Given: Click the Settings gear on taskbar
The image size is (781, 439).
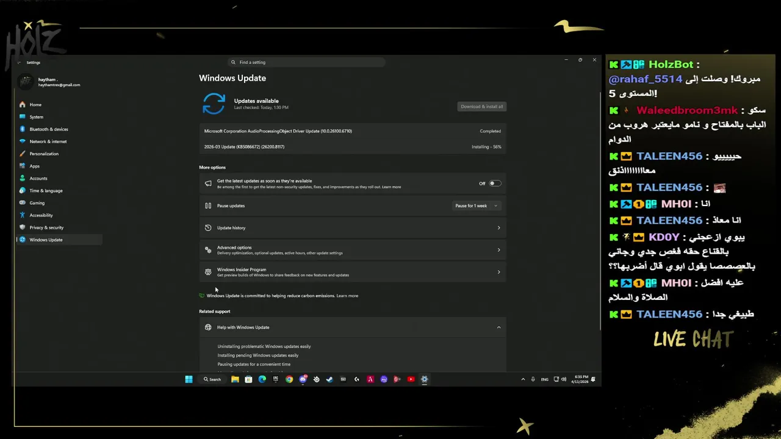Looking at the screenshot, I should pos(425,379).
